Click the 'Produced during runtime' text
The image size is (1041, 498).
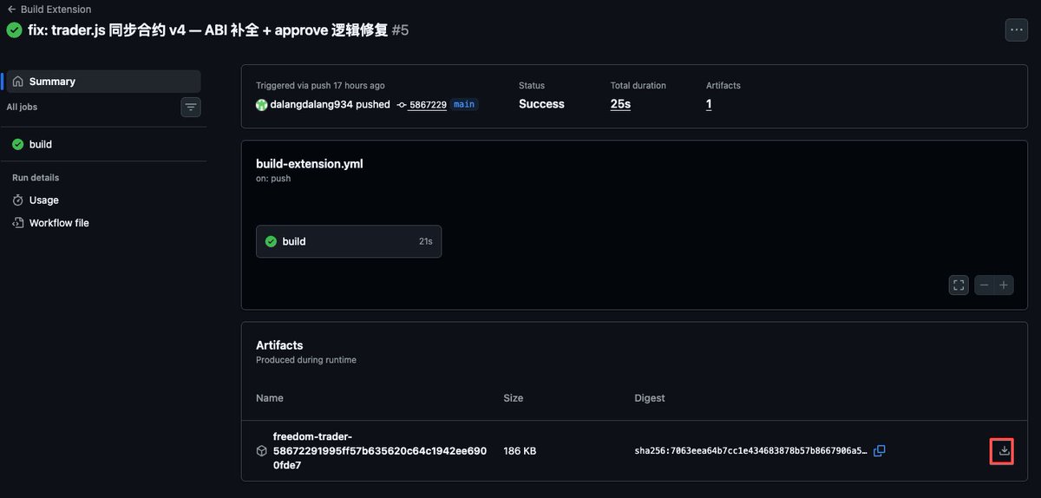coord(306,360)
